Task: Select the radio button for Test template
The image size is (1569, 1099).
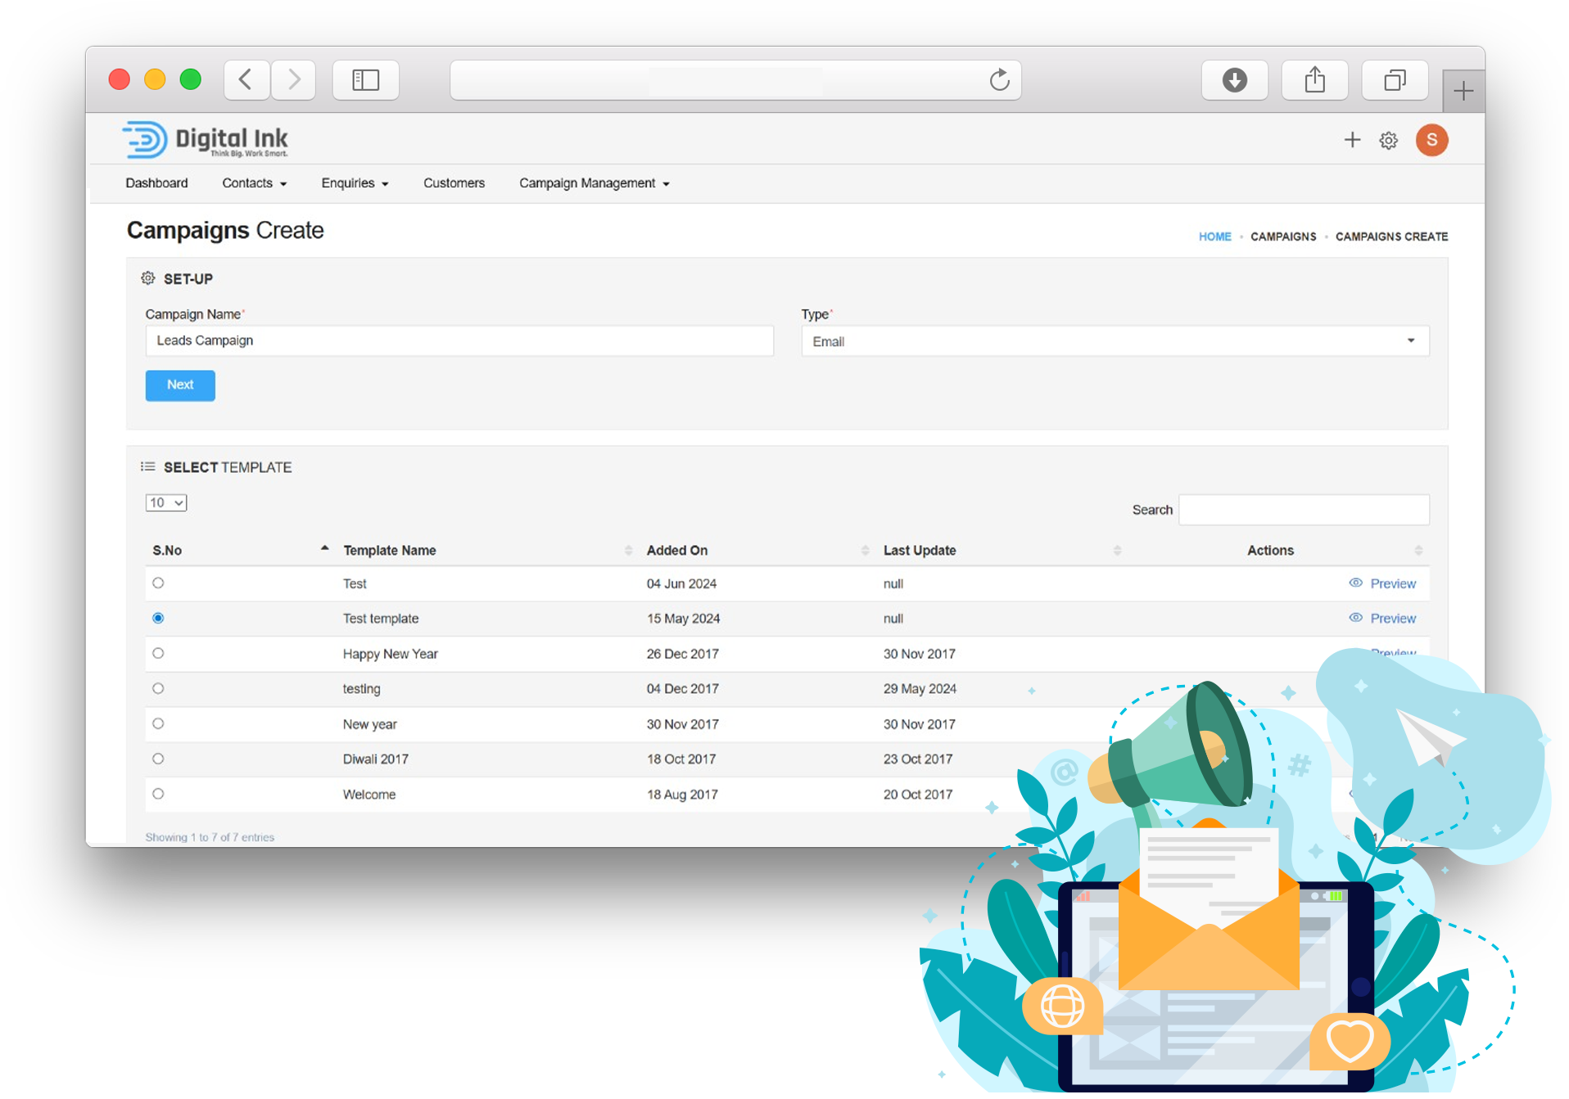Action: click(x=158, y=618)
